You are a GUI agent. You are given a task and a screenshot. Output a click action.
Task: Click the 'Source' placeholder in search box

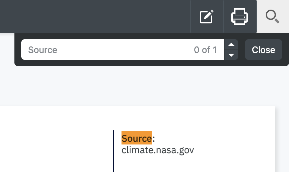click(x=43, y=50)
